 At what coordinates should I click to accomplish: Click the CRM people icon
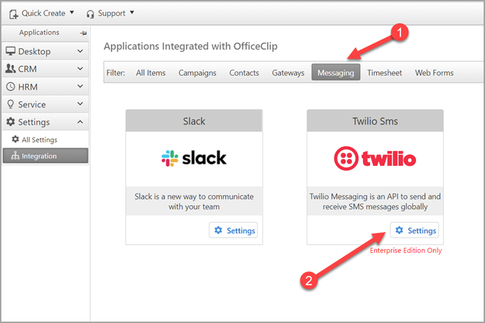pyautogui.click(x=10, y=69)
